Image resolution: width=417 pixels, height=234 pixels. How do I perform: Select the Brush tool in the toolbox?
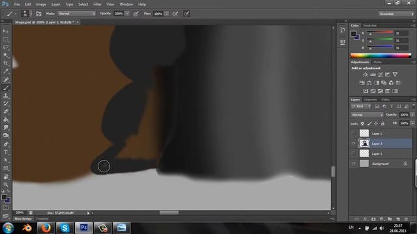coord(6,88)
